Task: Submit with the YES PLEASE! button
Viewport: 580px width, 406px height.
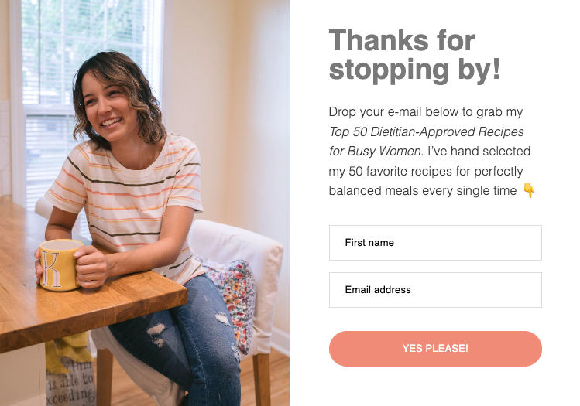Action: click(435, 348)
